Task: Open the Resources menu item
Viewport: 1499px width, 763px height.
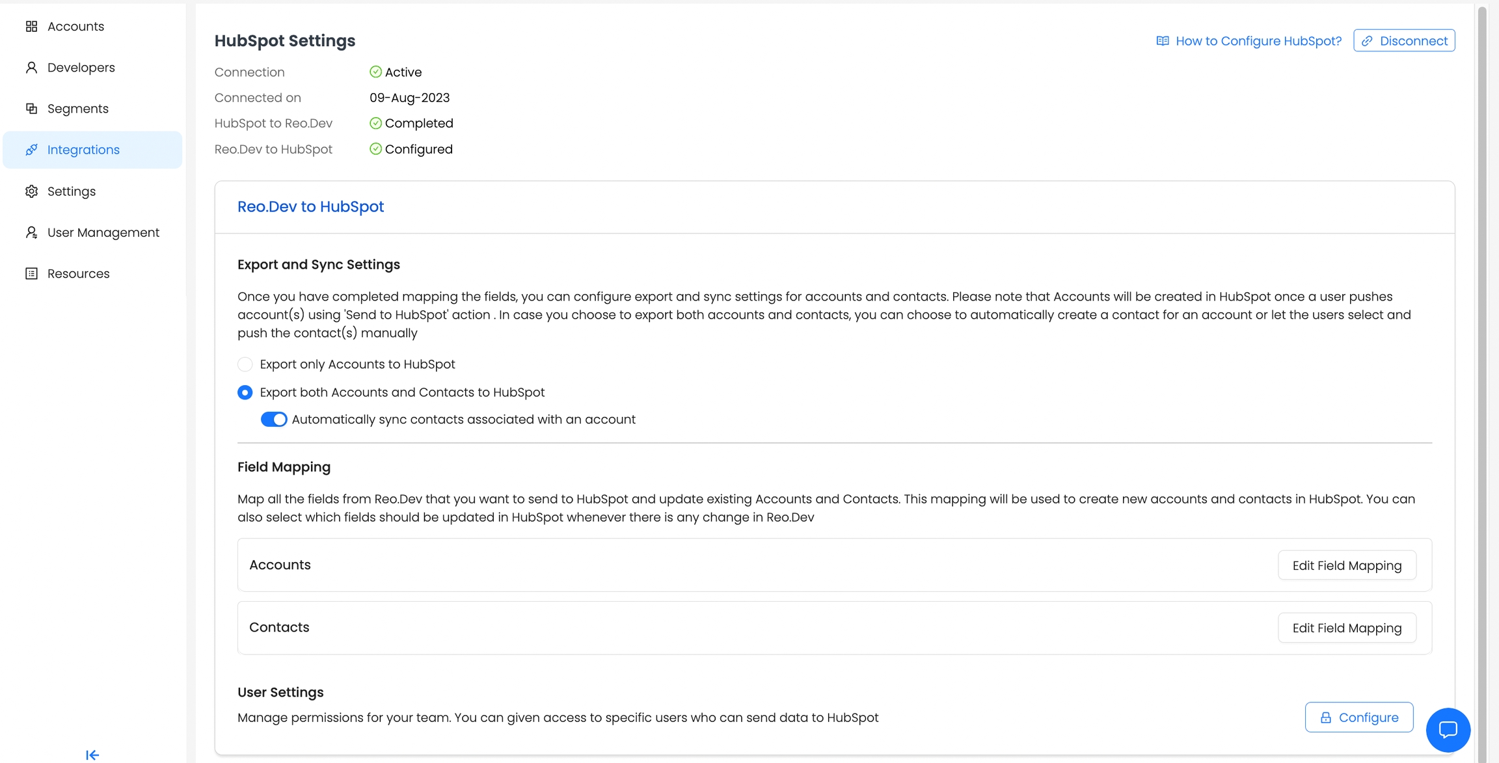Action: (x=78, y=274)
